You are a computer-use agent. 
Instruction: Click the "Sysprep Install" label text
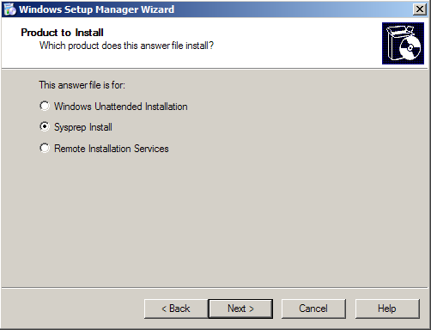click(83, 127)
